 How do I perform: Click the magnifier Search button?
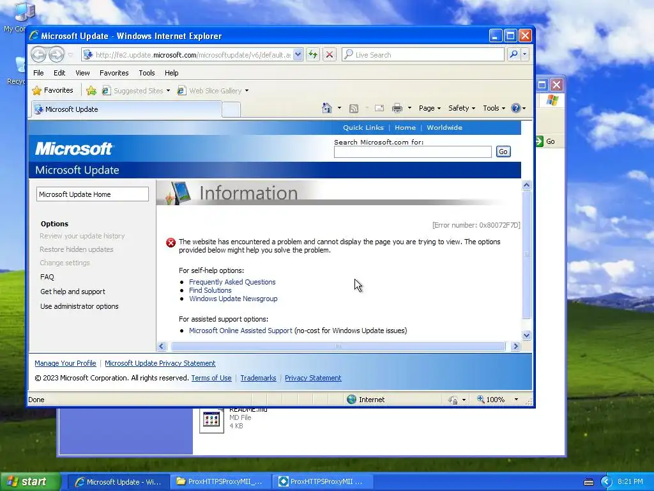[x=514, y=54]
